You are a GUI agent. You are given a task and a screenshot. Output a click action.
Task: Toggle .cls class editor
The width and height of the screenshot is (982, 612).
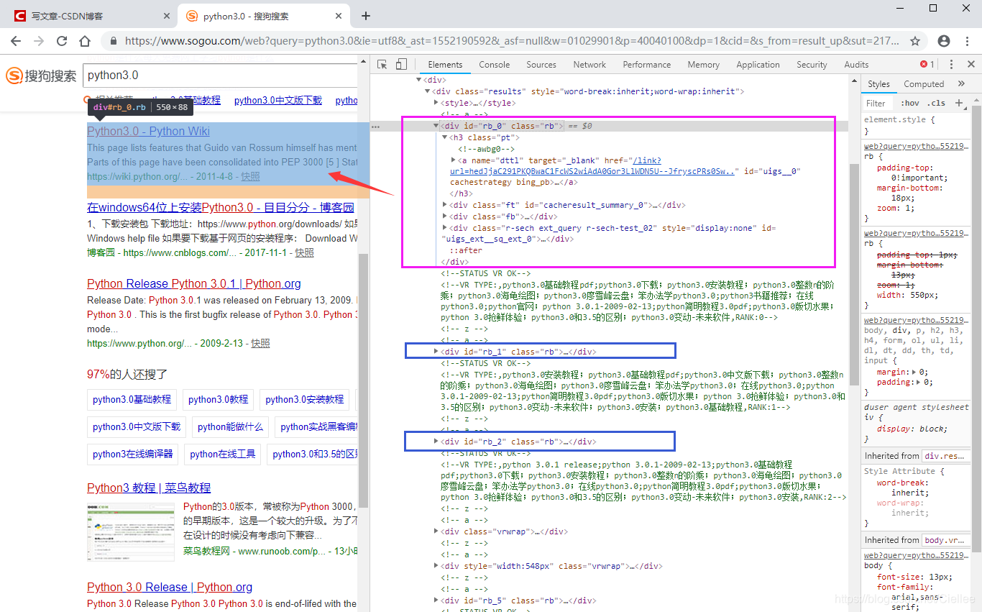(x=936, y=103)
